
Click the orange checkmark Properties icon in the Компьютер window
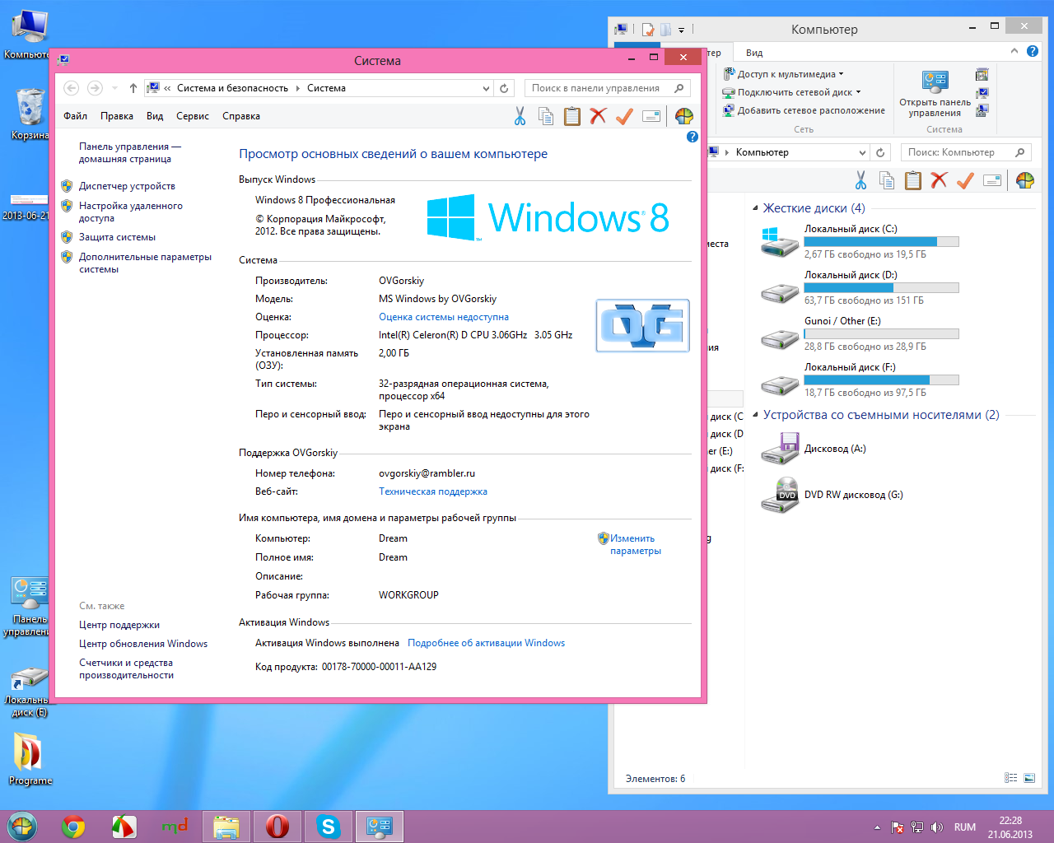pos(965,180)
